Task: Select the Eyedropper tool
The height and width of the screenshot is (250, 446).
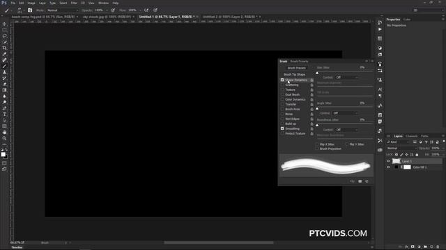Action: 4,54
